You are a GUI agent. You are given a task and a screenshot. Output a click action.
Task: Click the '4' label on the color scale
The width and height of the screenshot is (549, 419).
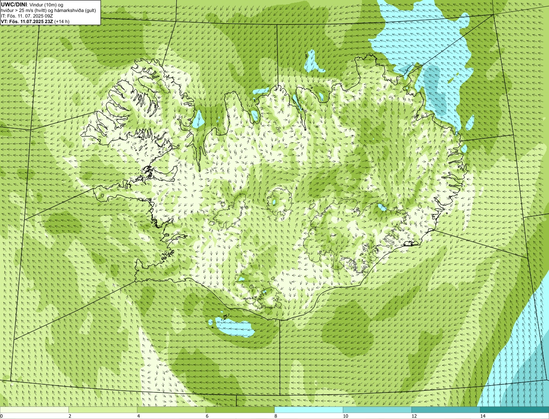(x=138, y=416)
